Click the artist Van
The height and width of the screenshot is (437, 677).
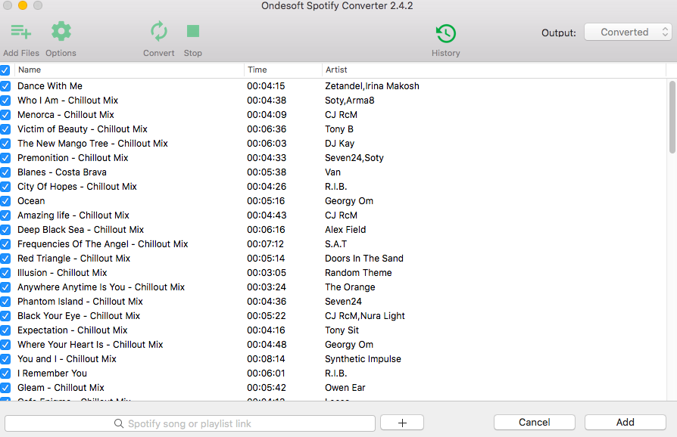point(332,172)
